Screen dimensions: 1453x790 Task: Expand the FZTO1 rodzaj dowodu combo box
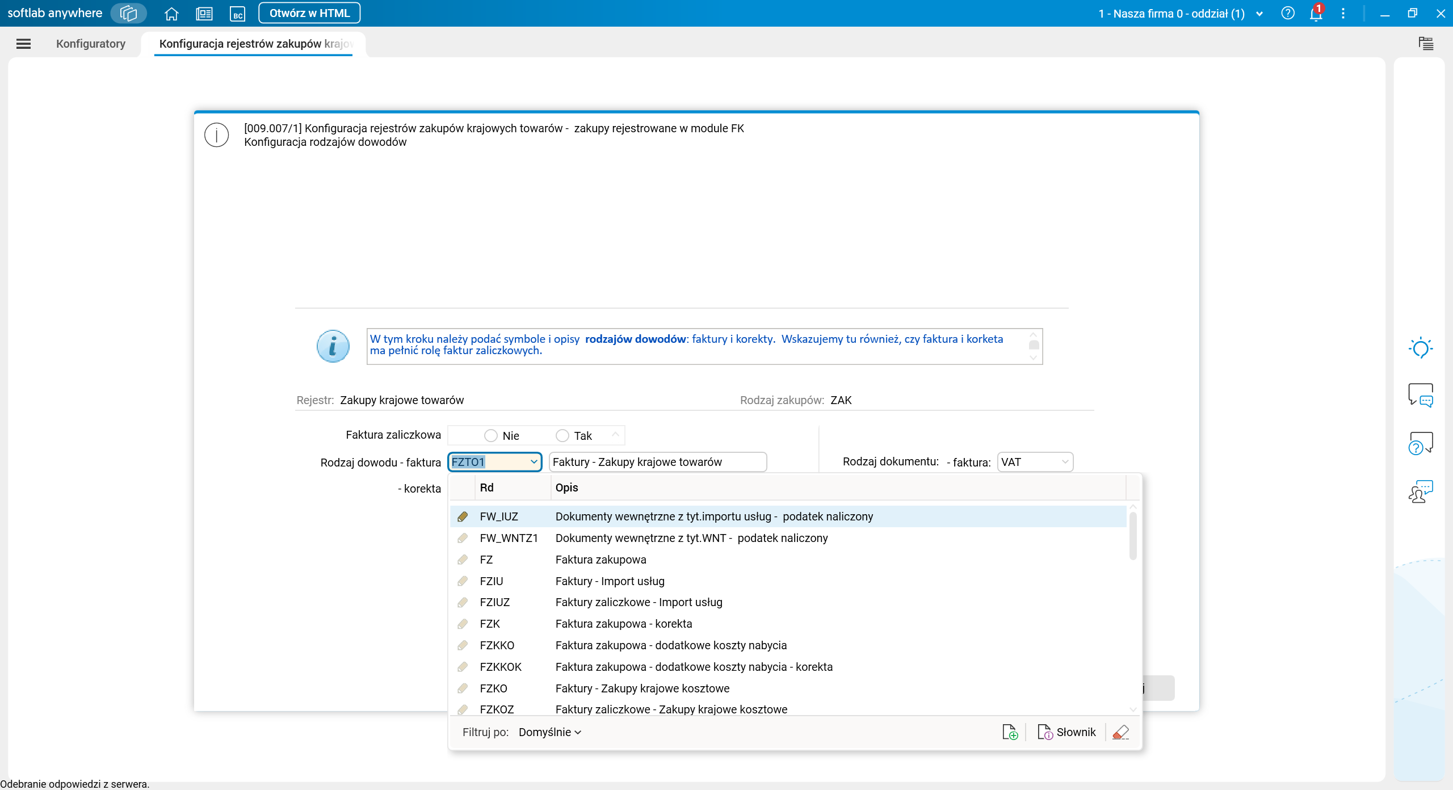[534, 462]
